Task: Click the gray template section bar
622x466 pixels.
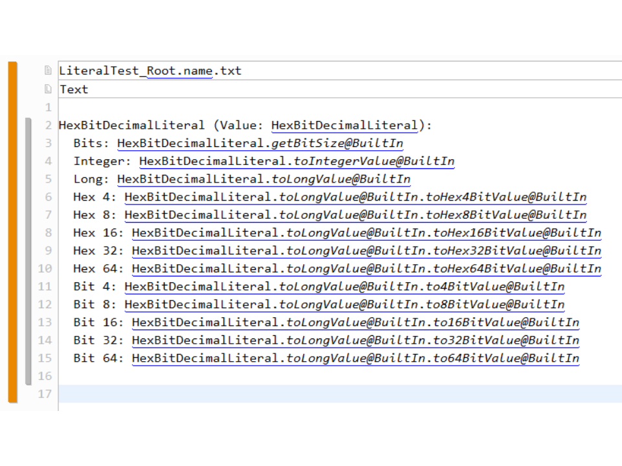Action: click(28, 251)
